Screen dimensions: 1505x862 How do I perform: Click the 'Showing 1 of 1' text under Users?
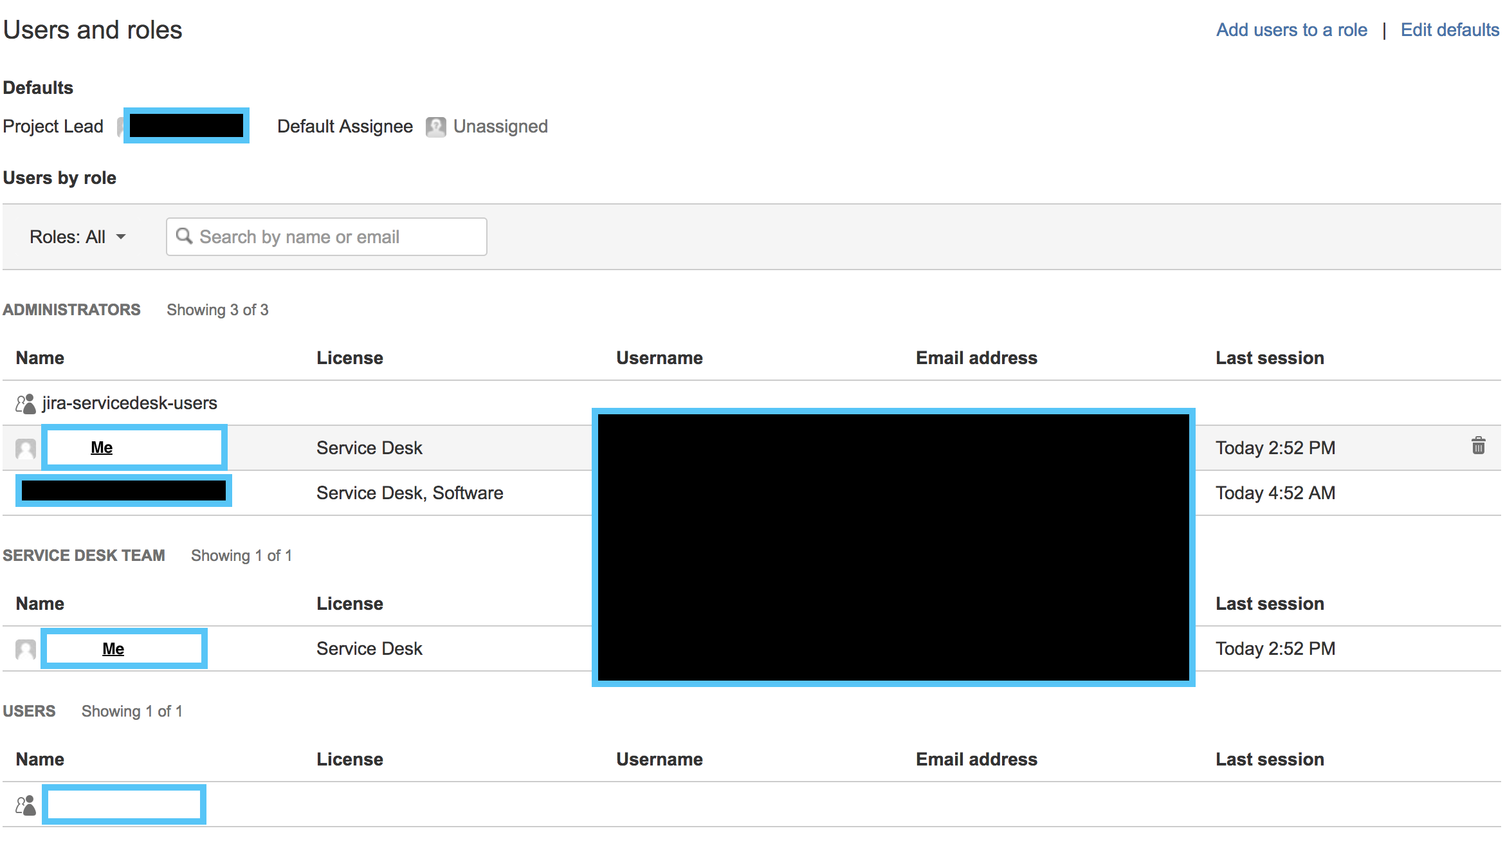pyautogui.click(x=132, y=711)
